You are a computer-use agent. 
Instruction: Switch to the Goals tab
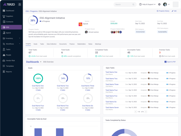pos(35,44)
